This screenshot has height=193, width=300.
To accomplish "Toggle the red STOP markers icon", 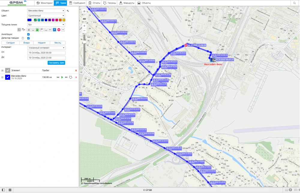I will coord(59,30).
